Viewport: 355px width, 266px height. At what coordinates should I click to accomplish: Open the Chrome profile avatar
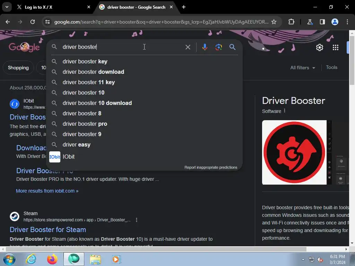click(335, 22)
